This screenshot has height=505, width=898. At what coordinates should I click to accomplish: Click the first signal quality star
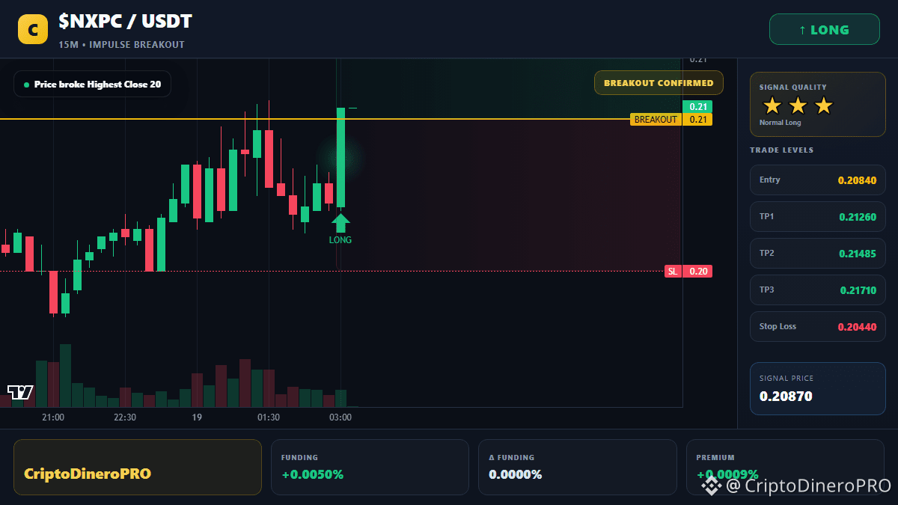772,105
